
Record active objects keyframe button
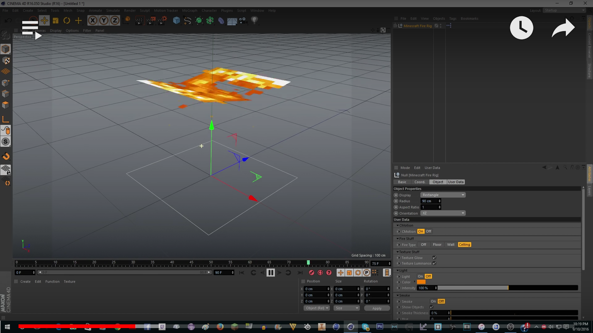[x=312, y=273]
